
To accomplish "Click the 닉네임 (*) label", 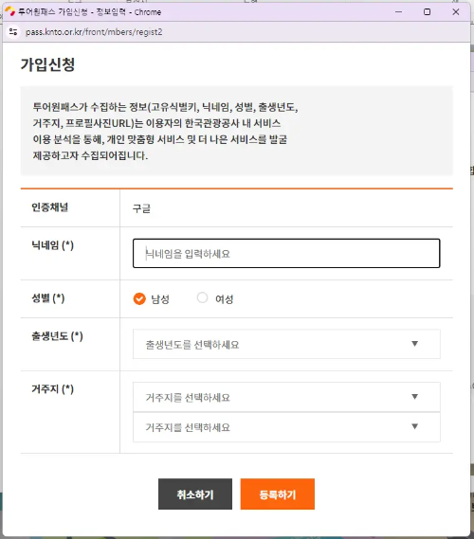I will point(53,245).
